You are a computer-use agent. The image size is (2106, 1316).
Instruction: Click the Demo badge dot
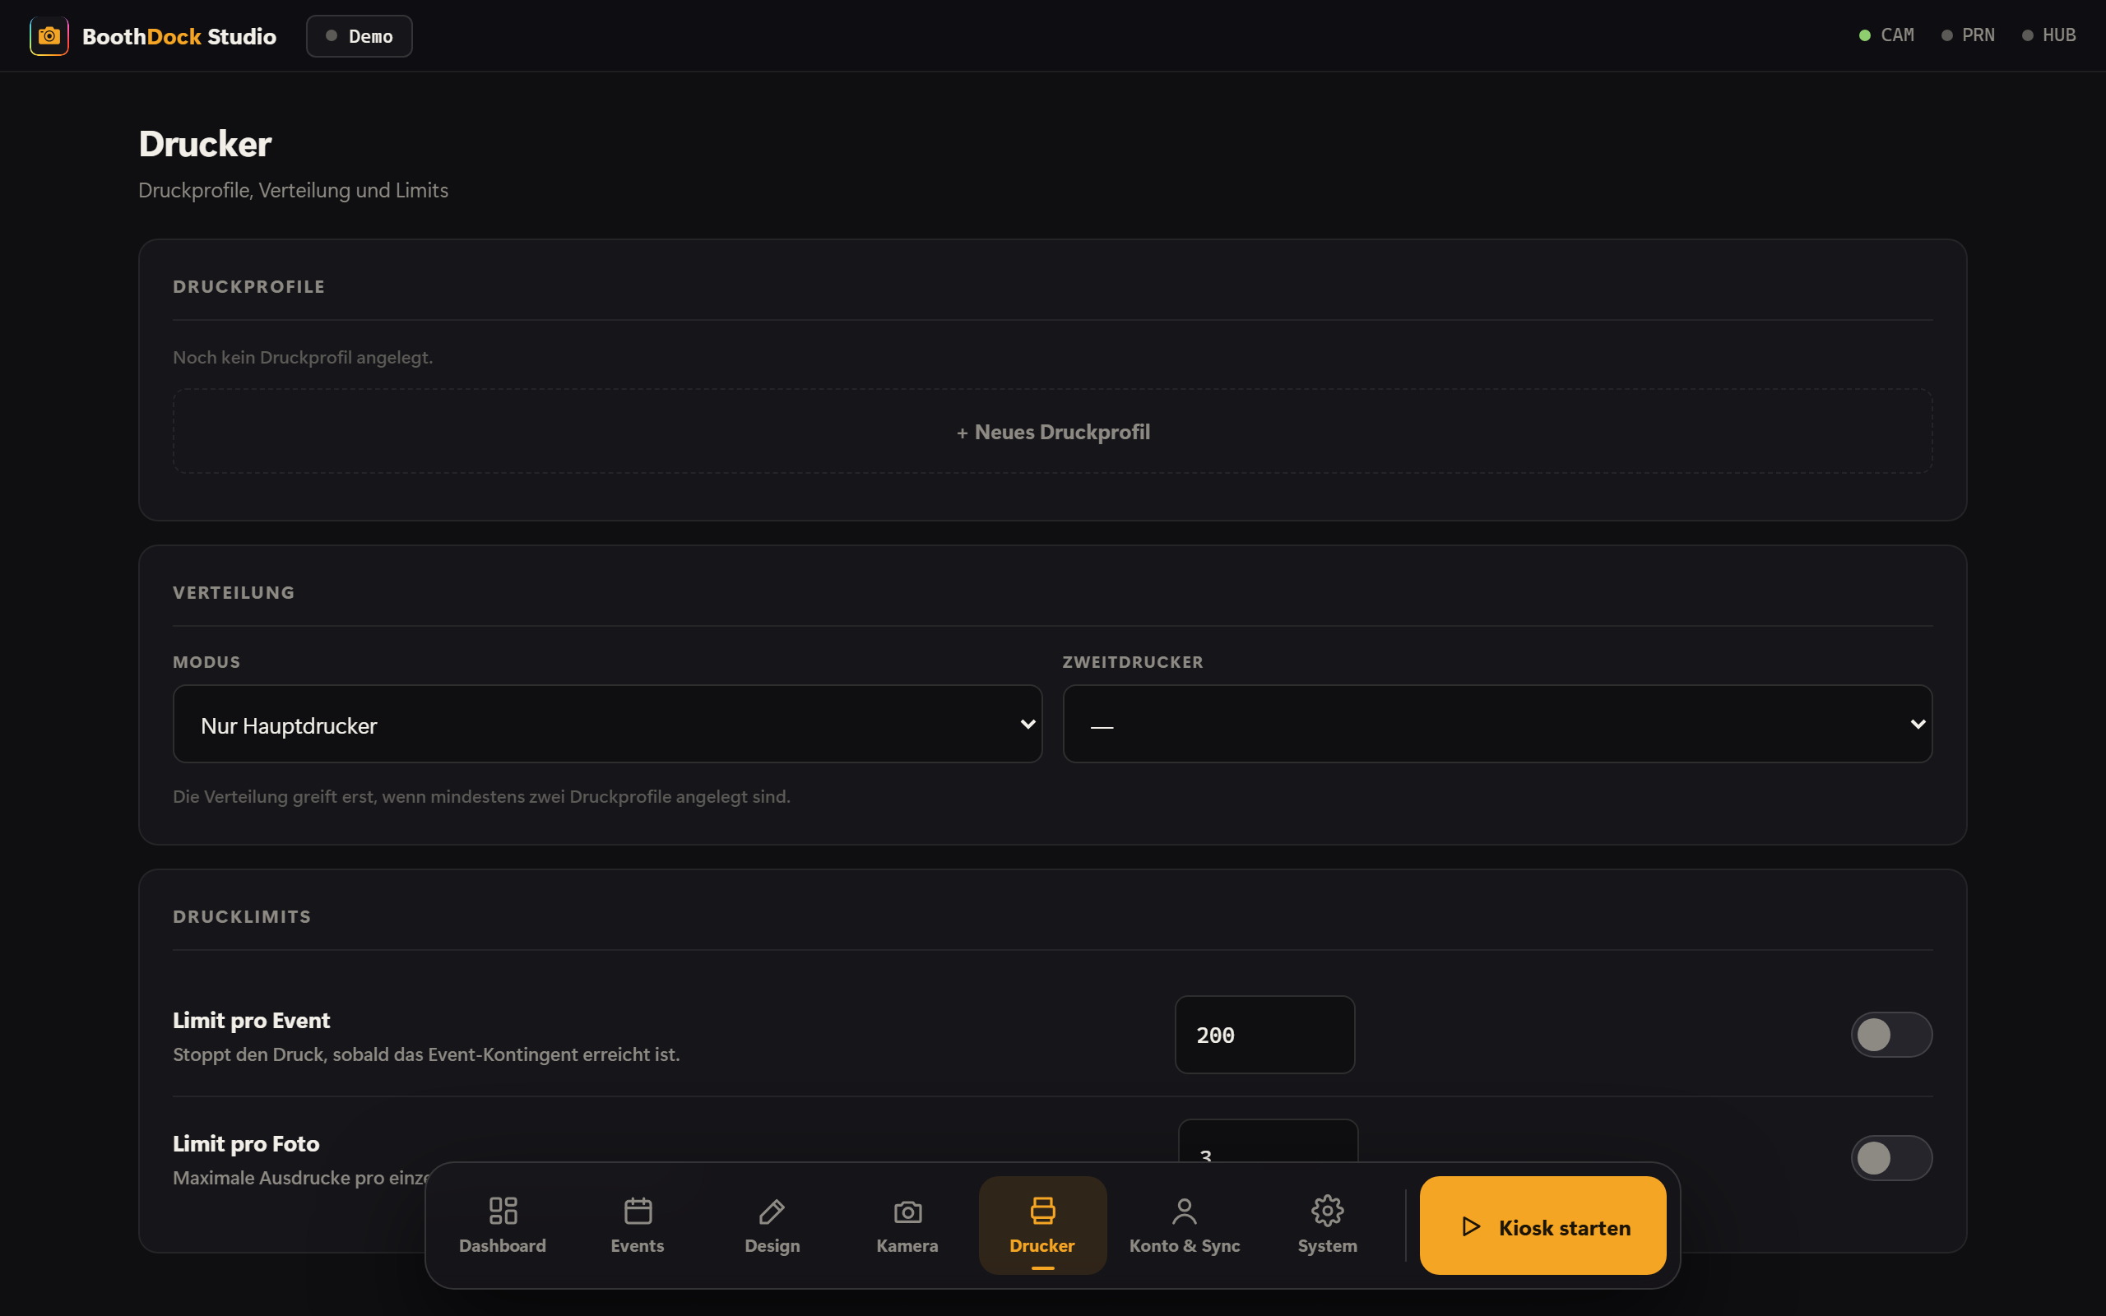tap(332, 35)
